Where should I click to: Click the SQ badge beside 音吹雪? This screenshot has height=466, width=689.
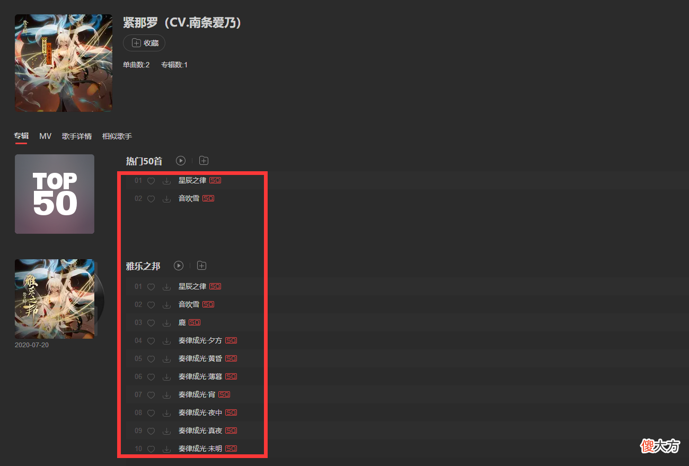point(208,198)
